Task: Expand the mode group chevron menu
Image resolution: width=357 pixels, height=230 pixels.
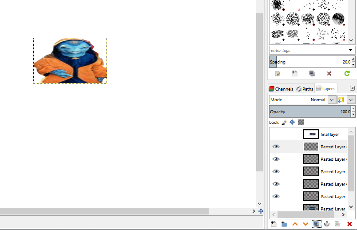Action: coord(351,100)
